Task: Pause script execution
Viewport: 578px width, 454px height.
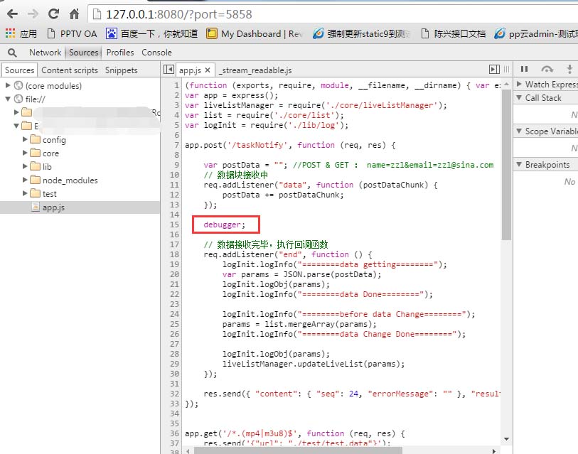Action: pos(524,70)
